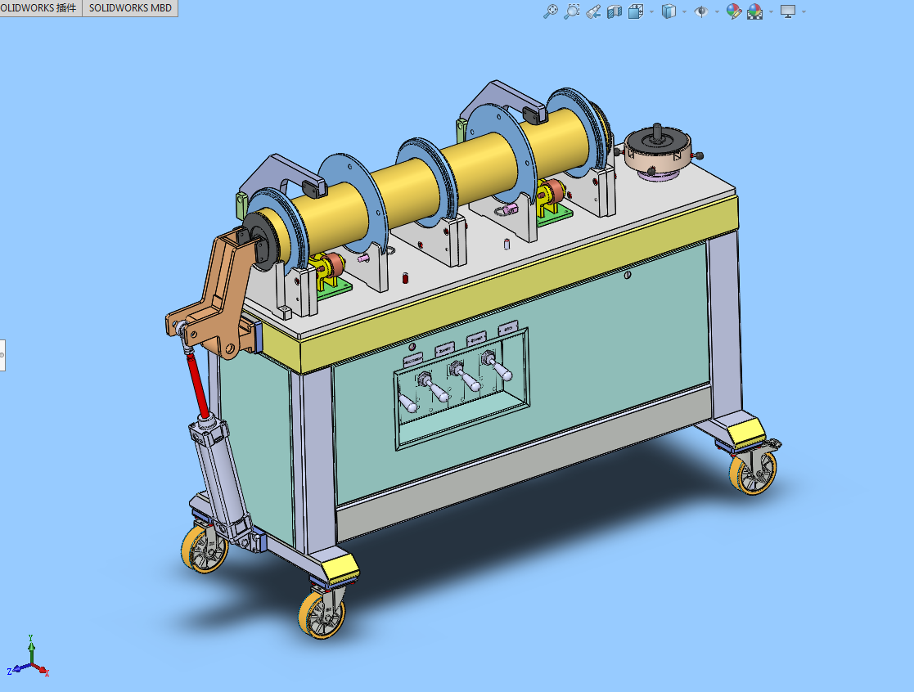Click the View Settings monitor icon
The image size is (914, 692).
788,11
